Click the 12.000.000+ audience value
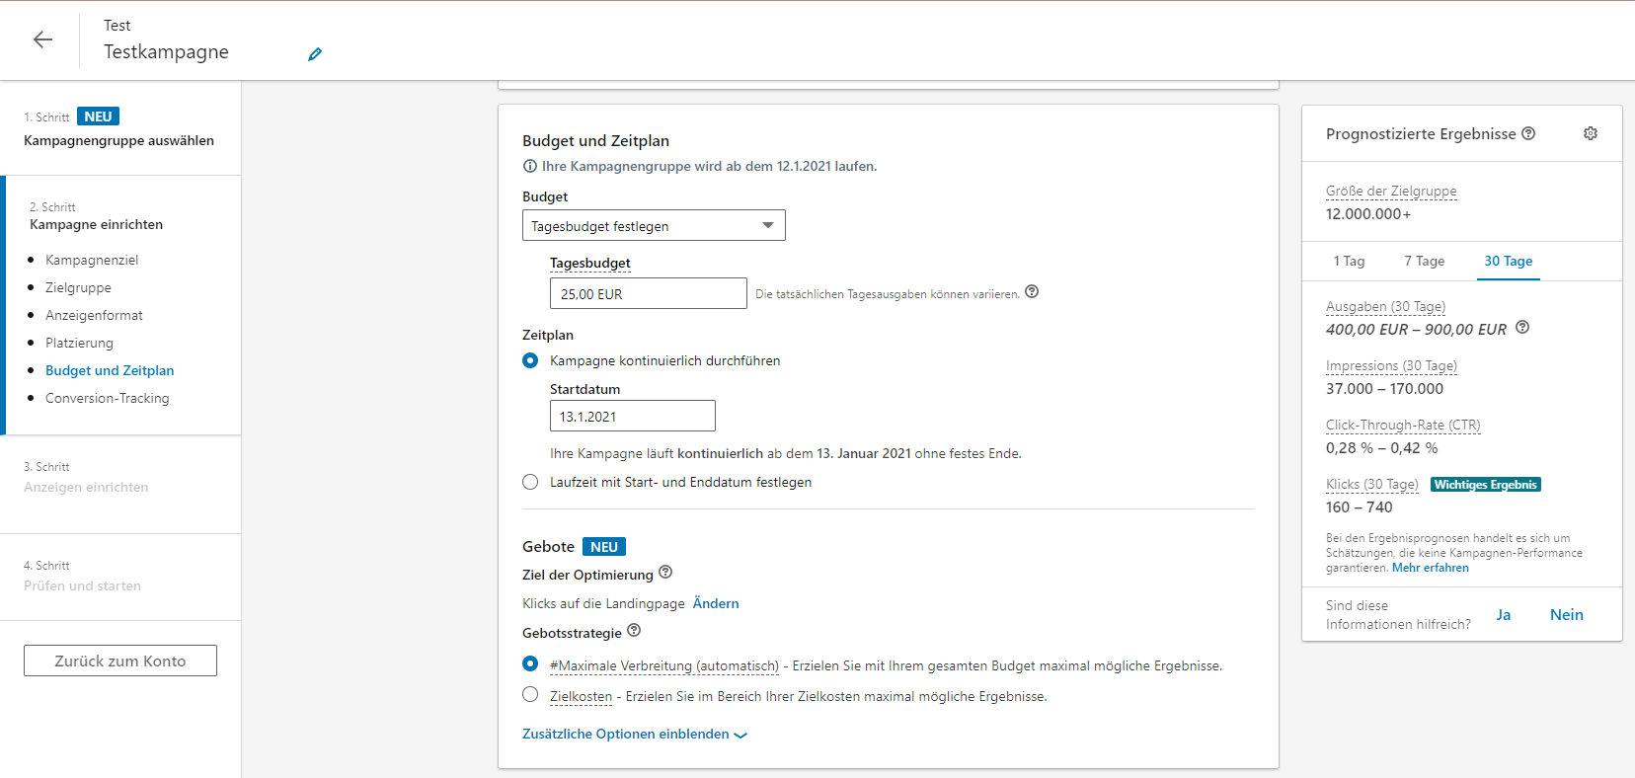 (1368, 213)
